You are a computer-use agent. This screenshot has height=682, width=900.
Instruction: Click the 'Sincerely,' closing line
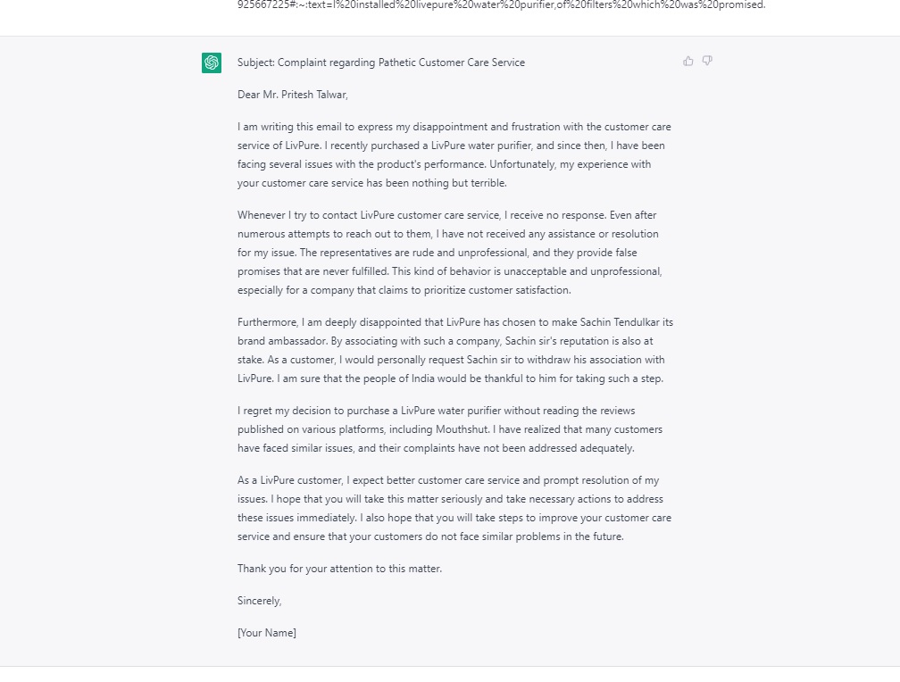pos(260,601)
